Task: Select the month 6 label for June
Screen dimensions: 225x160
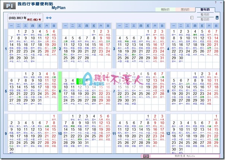Action: (x=60, y=91)
